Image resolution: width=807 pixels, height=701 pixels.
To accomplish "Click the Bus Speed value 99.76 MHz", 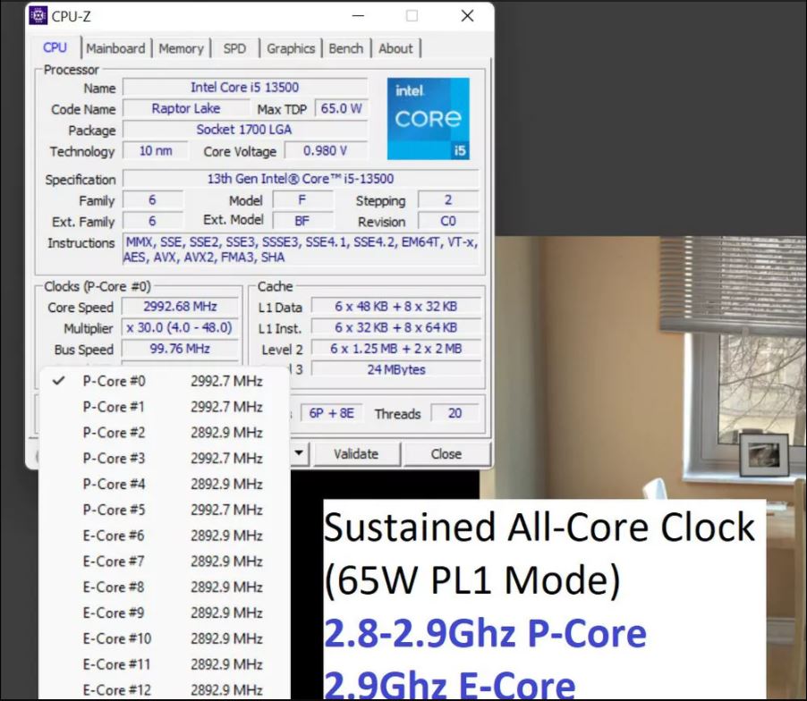I will (180, 349).
